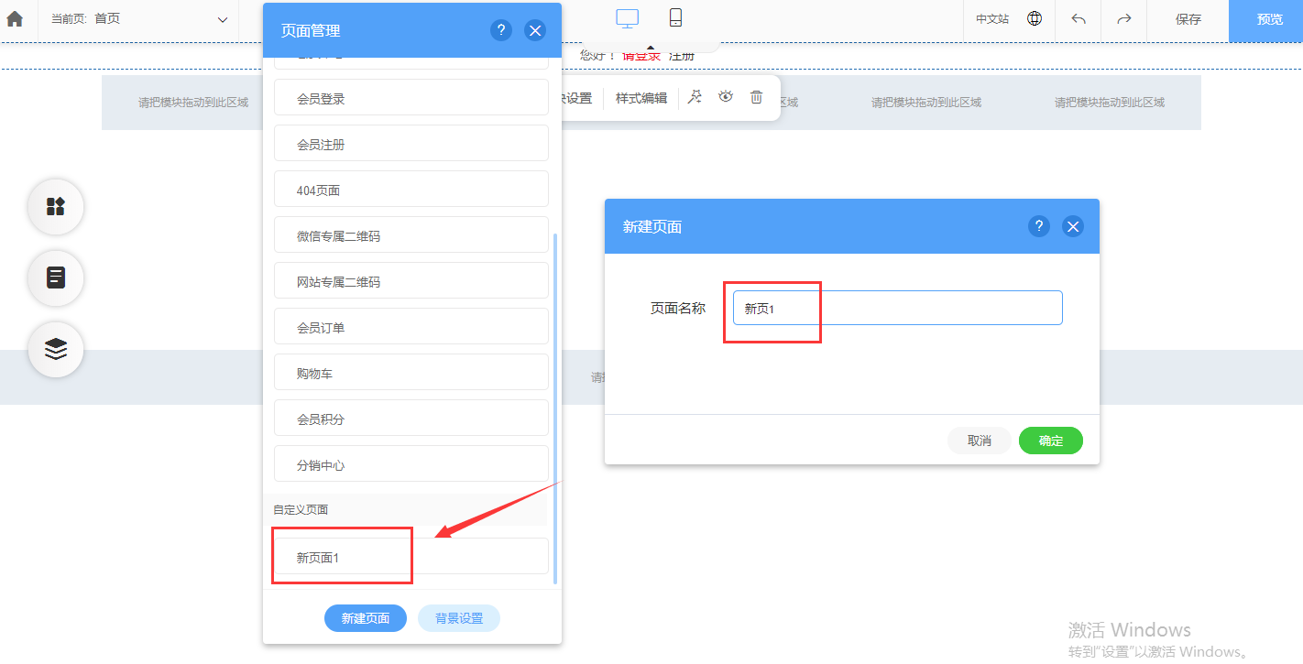
Task: Click the redo arrow icon
Action: [1123, 19]
